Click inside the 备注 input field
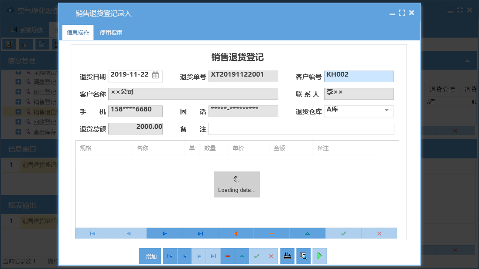 (x=301, y=128)
